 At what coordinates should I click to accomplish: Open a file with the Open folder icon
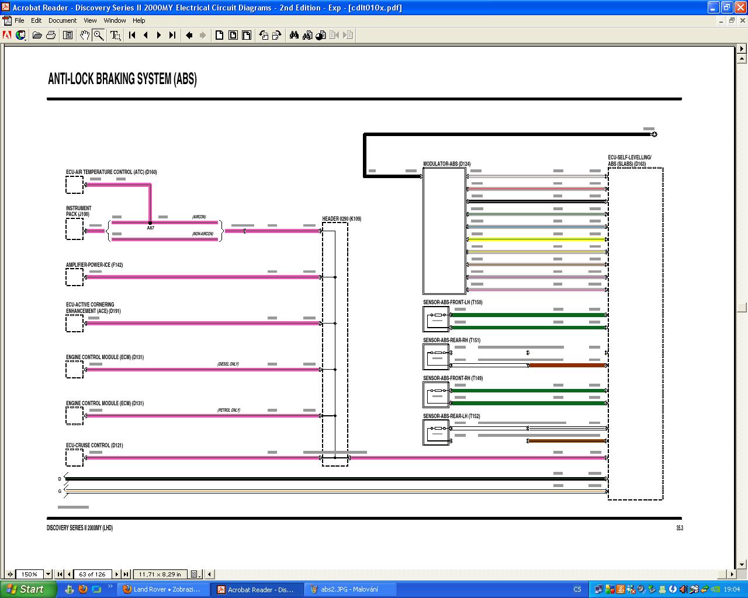(x=37, y=36)
